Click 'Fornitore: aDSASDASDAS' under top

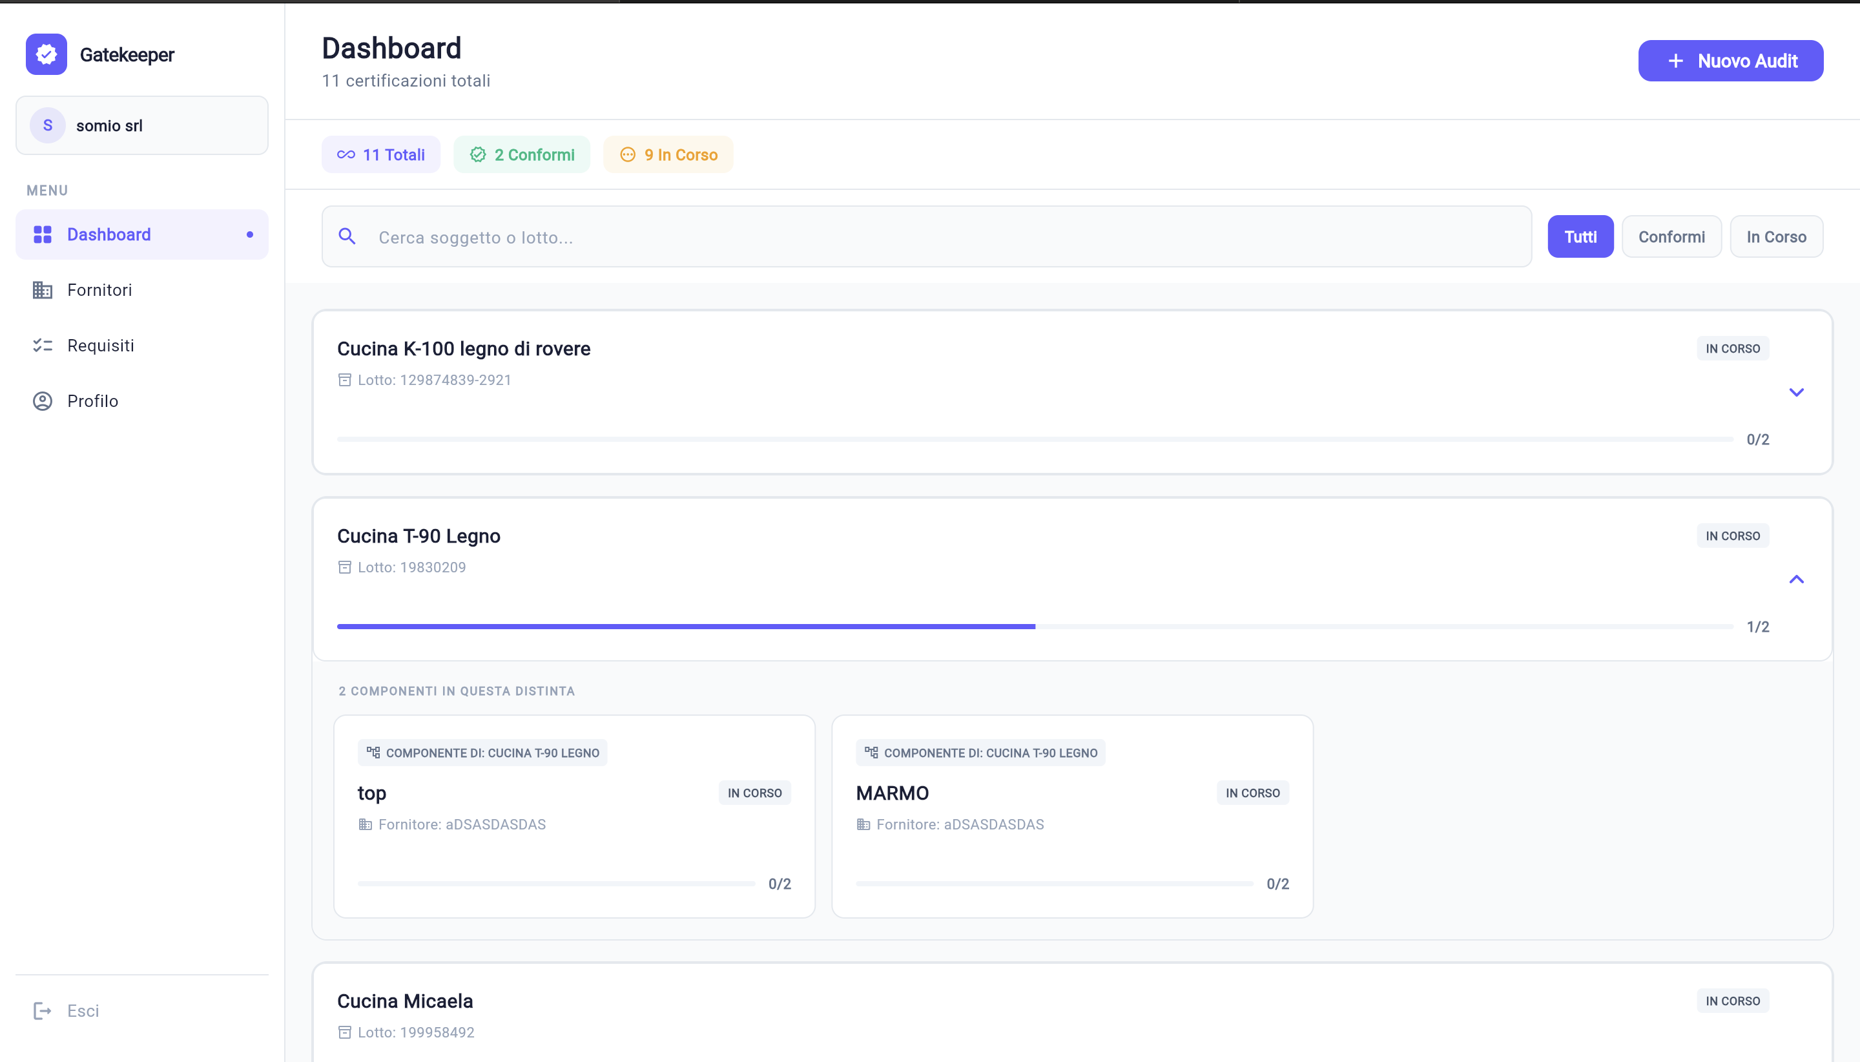pos(462,824)
